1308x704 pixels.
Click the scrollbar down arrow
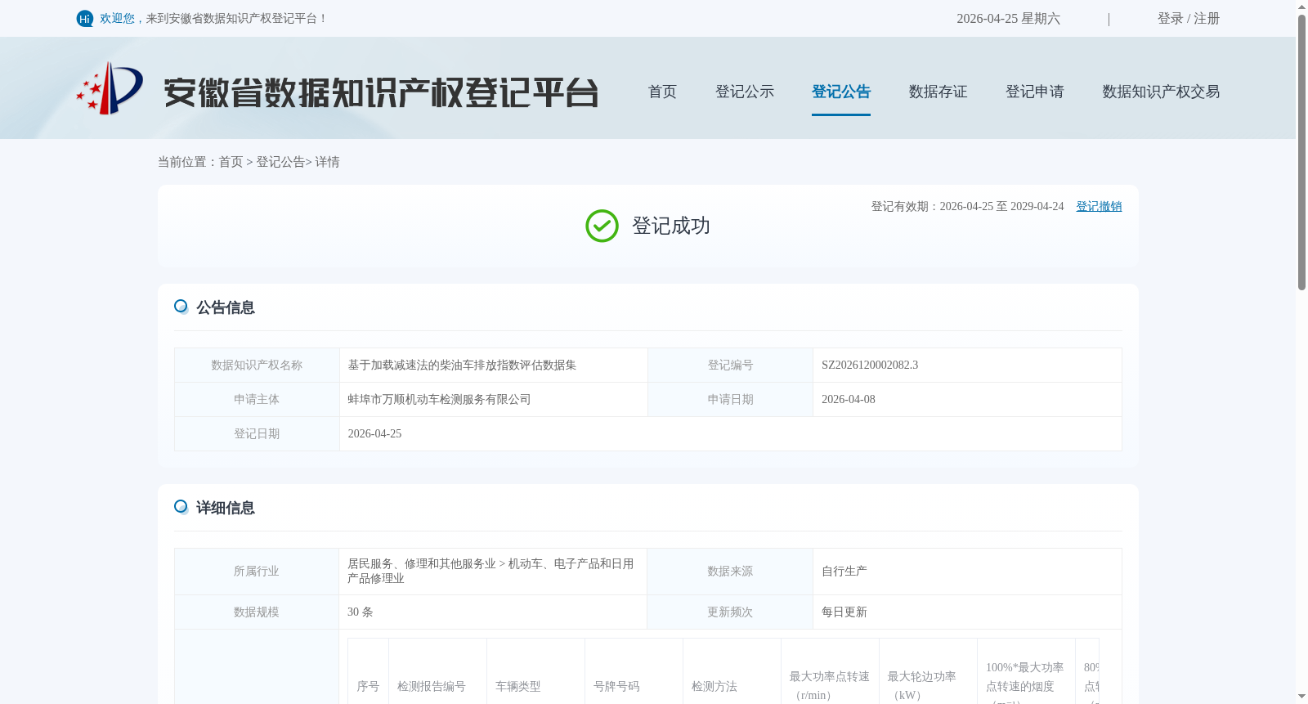(x=1301, y=697)
